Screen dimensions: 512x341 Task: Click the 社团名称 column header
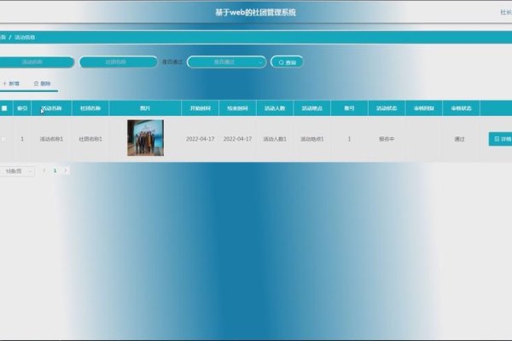coord(90,108)
